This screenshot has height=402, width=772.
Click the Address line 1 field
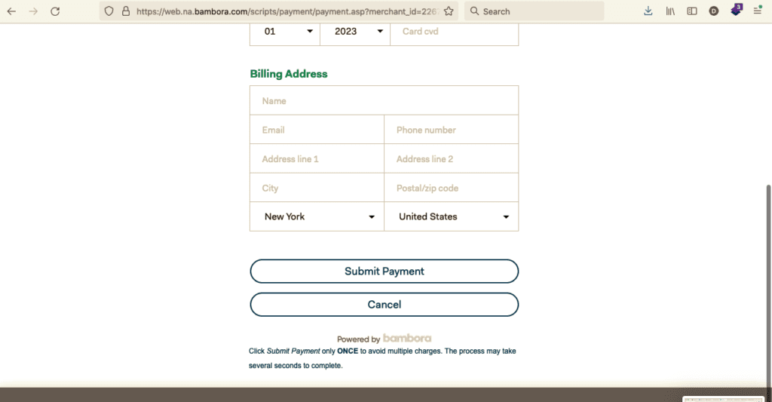tap(317, 158)
